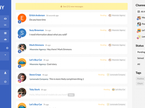
Task: Open the inbox icon in sidebar
Action: (5, 19)
